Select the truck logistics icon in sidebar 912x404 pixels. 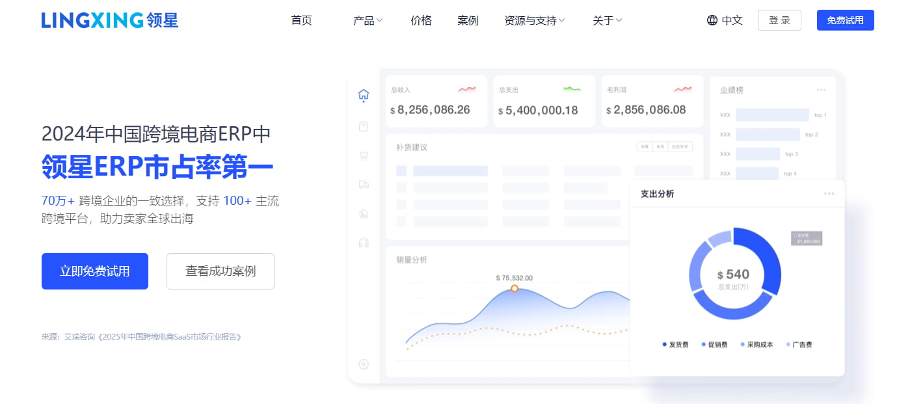pos(364,184)
